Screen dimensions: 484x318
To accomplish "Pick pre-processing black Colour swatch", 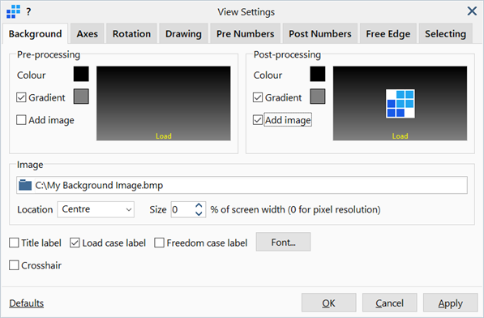I will tap(81, 74).
